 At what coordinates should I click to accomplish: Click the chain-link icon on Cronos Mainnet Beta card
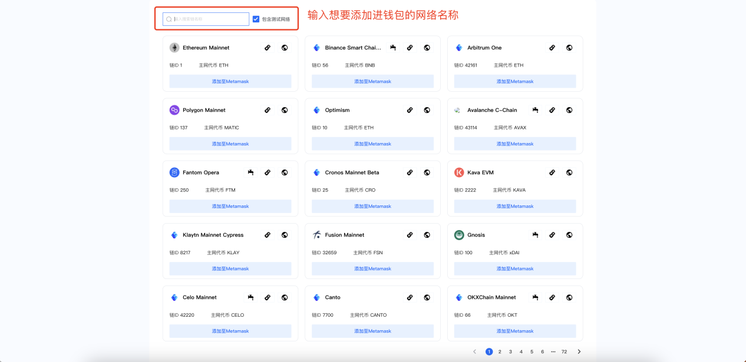[410, 172]
